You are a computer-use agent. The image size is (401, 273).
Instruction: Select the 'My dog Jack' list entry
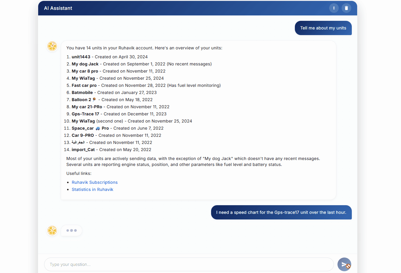[x=142, y=64]
